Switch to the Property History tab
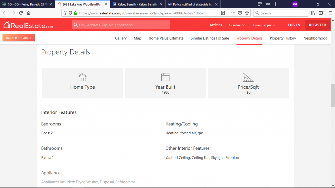 [x=283, y=38]
